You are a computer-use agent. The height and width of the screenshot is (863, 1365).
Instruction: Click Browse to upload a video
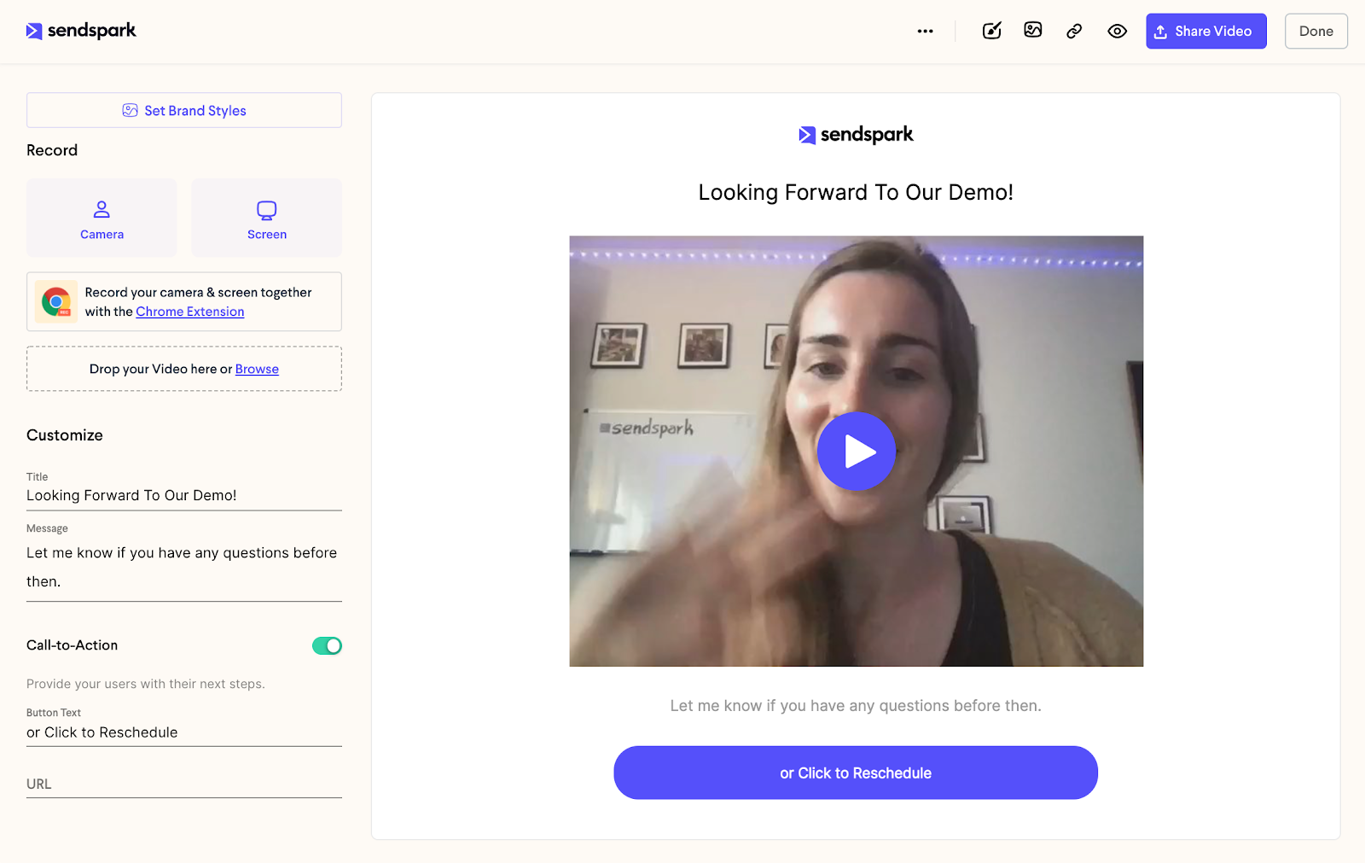point(257,369)
